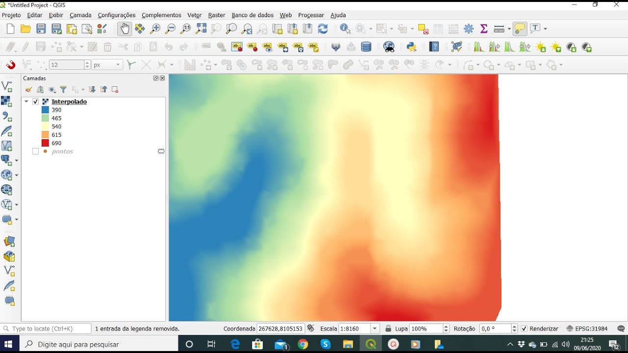
Task: Save the project with the floppy disk icon
Action: point(41,29)
